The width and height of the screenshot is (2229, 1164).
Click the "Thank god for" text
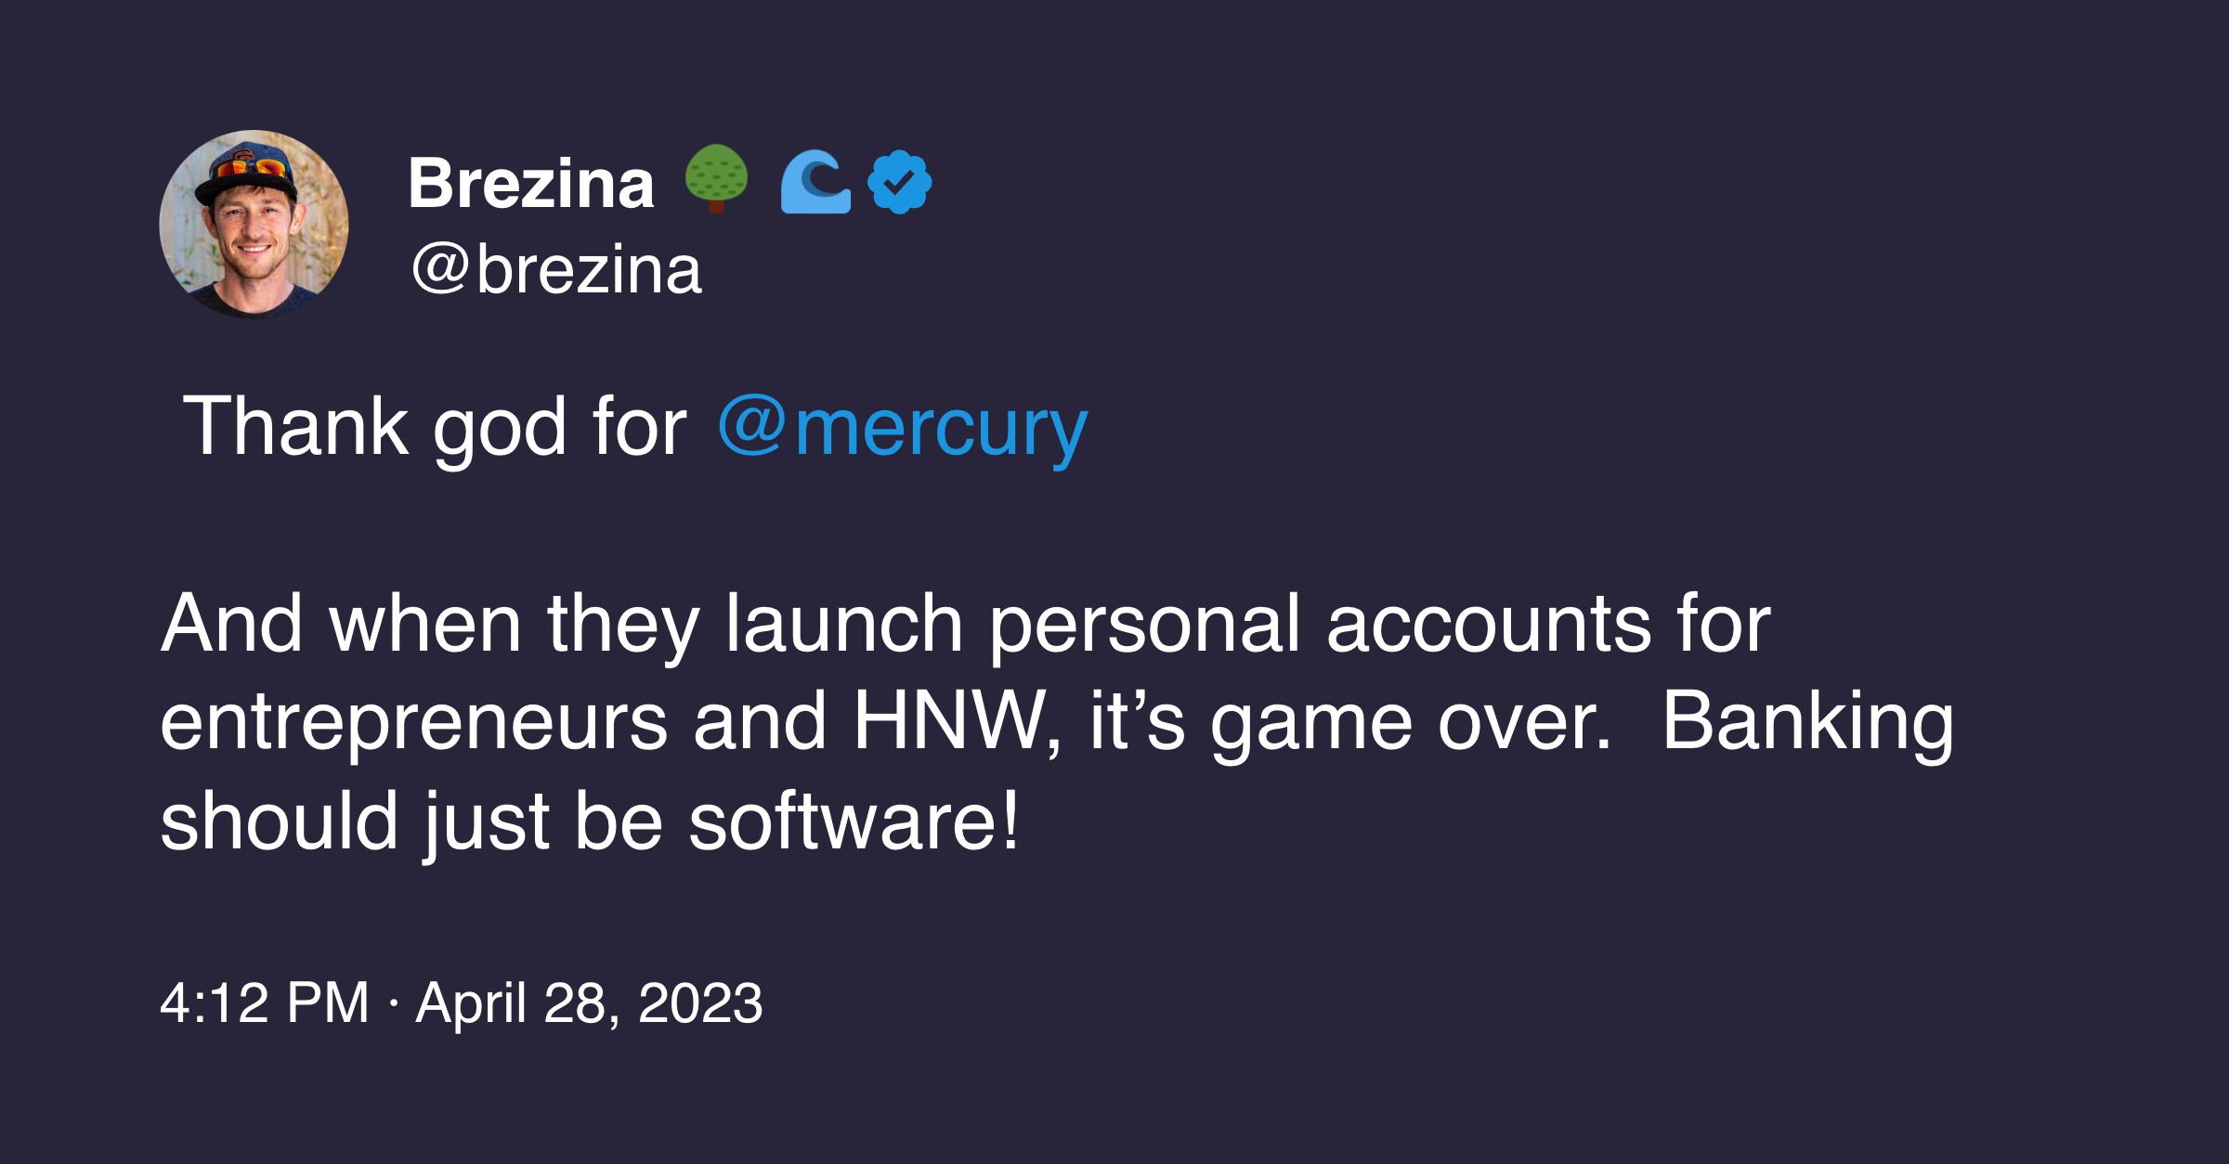(435, 427)
